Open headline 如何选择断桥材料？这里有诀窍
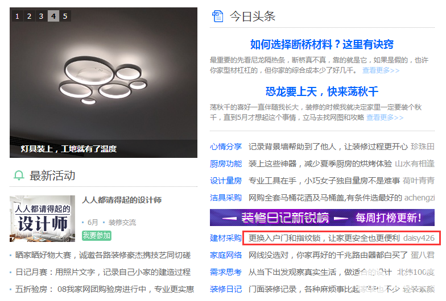The width and height of the screenshot is (446, 301). point(322,44)
